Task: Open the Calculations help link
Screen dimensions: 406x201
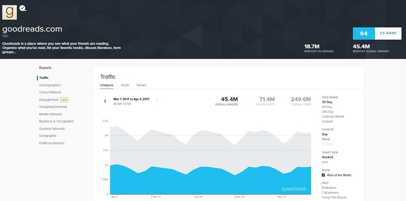Action: pyautogui.click(x=330, y=193)
